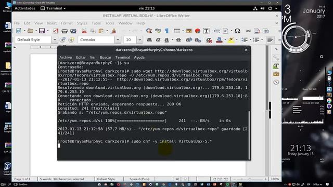Image resolution: width=333 pixels, height=187 pixels.
Task: Insert a special character with Omega icon
Action: (x=237, y=31)
